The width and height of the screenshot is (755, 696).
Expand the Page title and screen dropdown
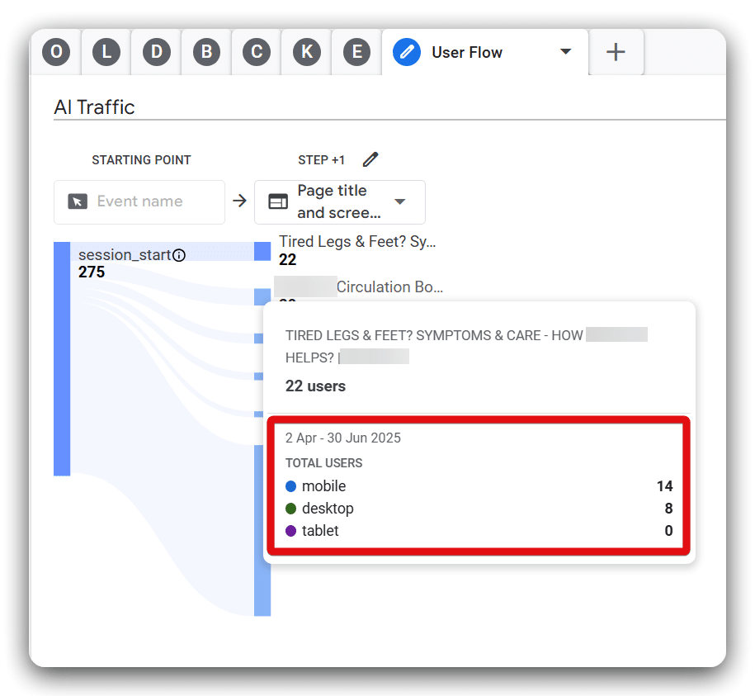(x=400, y=202)
